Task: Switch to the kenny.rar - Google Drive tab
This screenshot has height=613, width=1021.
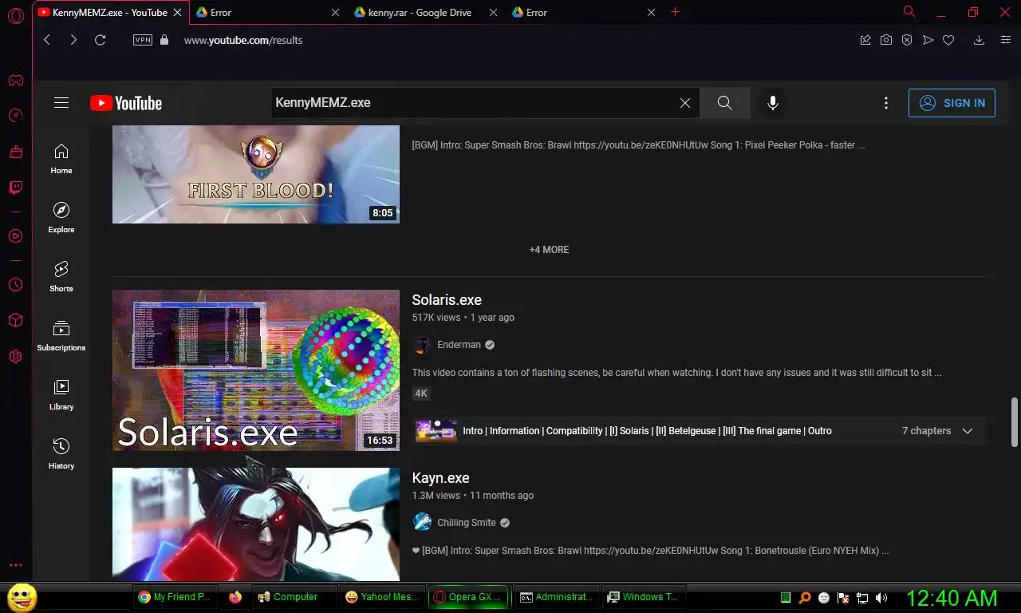Action: [427, 13]
